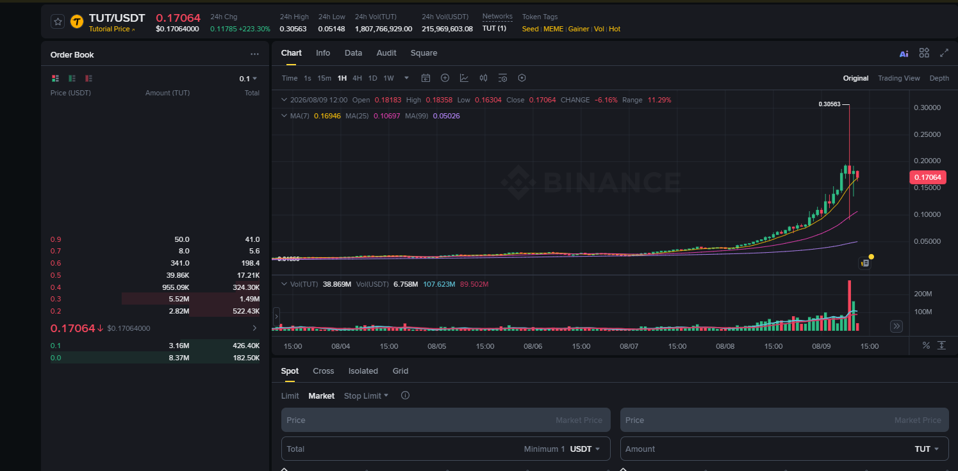The width and height of the screenshot is (958, 471).
Task: Change Total currency USDT dropdown
Action: (585, 449)
